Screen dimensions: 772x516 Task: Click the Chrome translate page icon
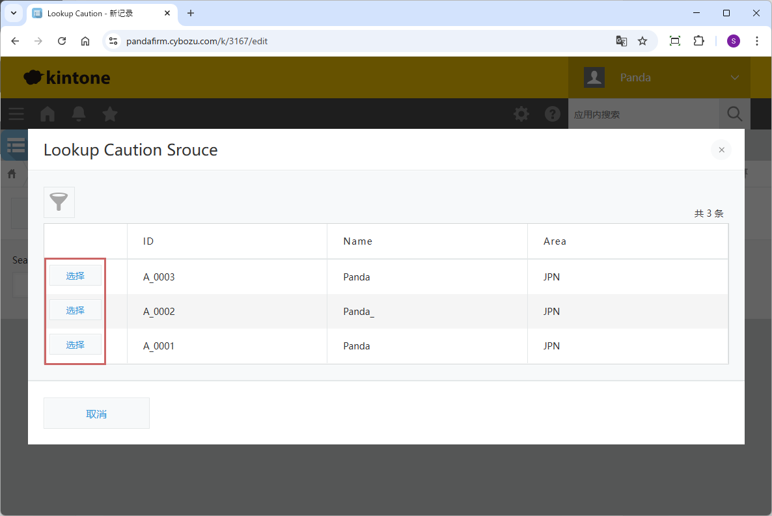click(x=622, y=41)
